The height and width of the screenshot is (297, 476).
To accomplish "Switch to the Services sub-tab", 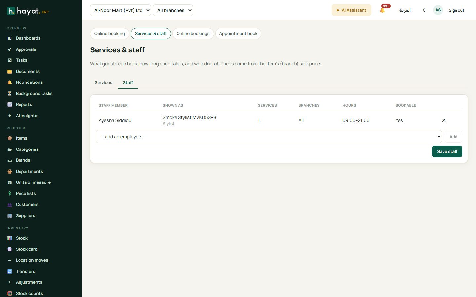I will click(x=103, y=83).
